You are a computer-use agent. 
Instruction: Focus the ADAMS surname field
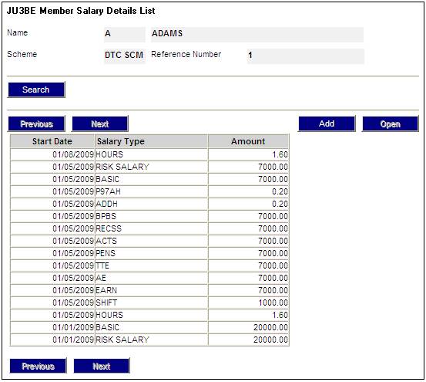[257, 34]
